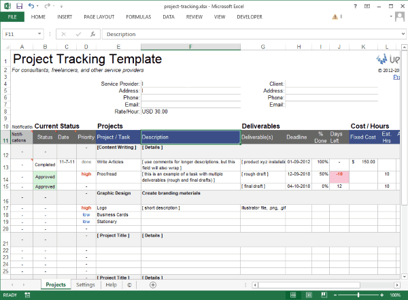Switch to Page Layout view icon
Image resolution: width=408 pixels, height=300 pixels.
[x=309, y=295]
